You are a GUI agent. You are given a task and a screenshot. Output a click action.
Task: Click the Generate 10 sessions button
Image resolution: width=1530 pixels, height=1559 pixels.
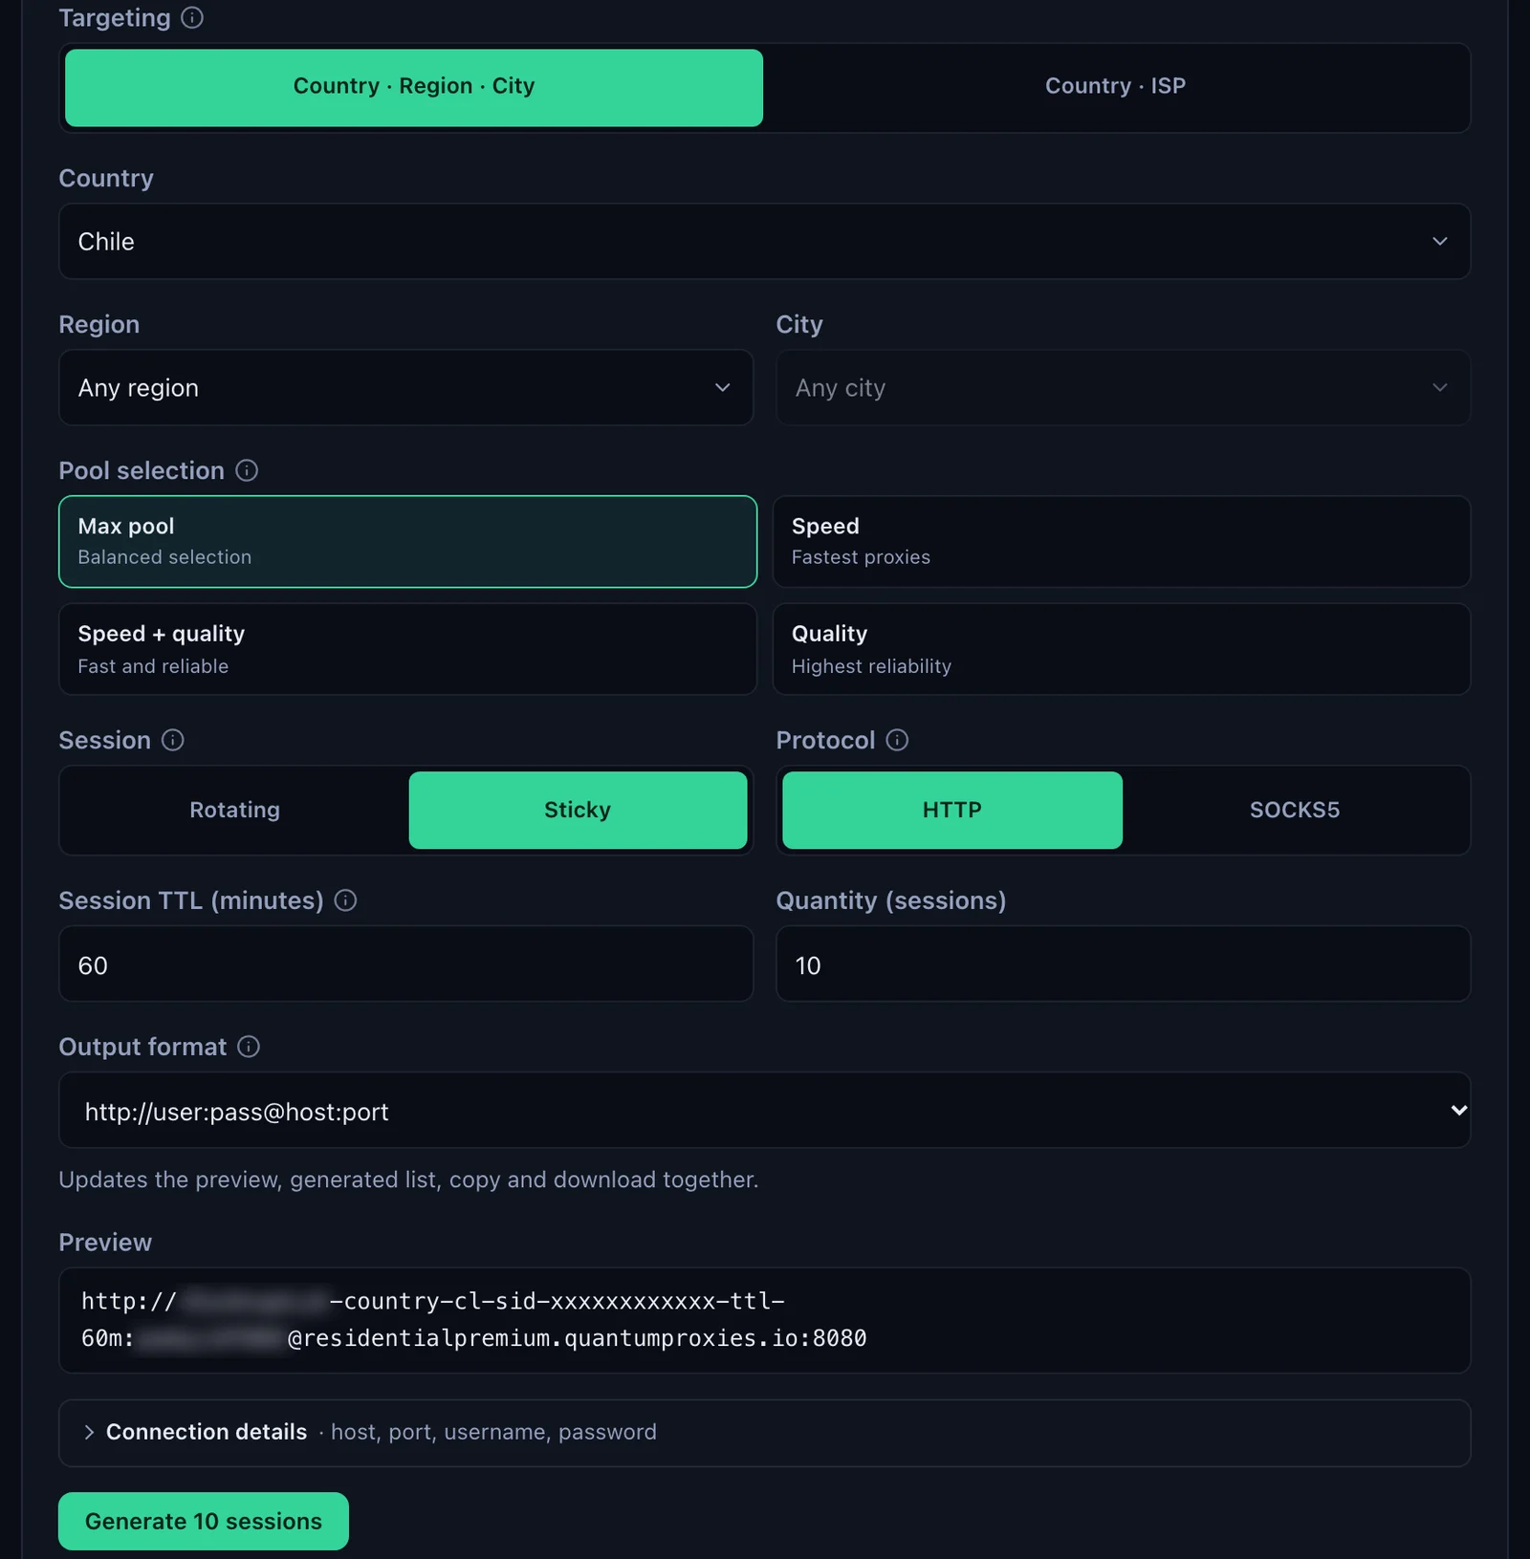[204, 1521]
